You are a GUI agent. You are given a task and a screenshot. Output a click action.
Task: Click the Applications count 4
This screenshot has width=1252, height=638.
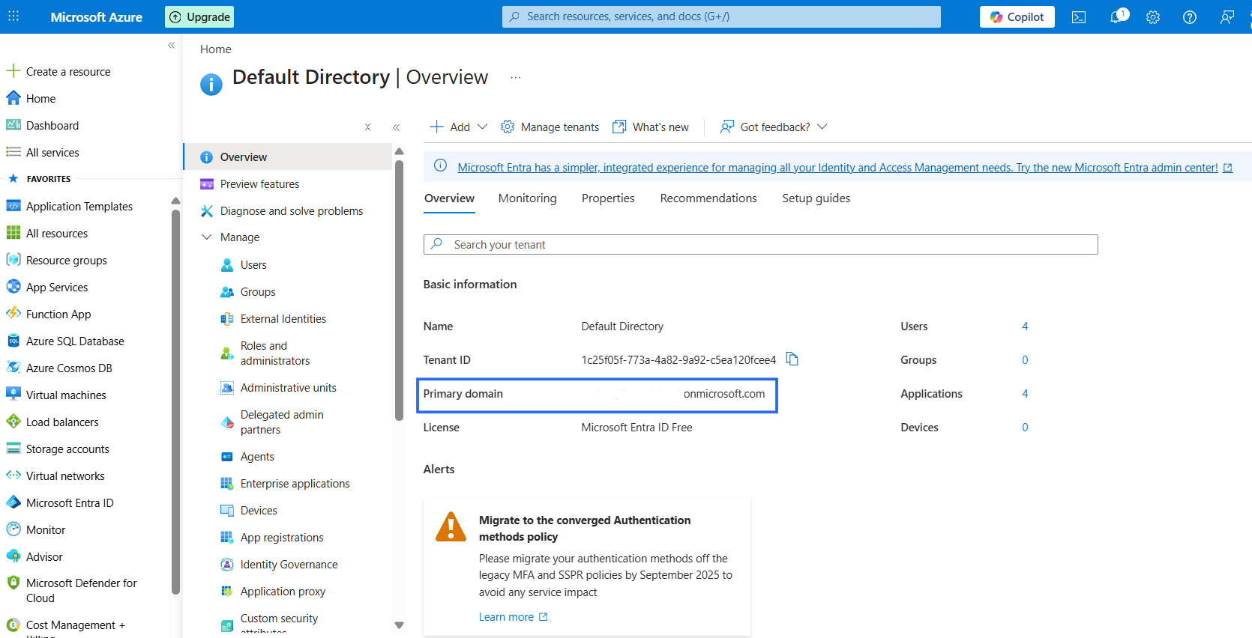[1025, 394]
